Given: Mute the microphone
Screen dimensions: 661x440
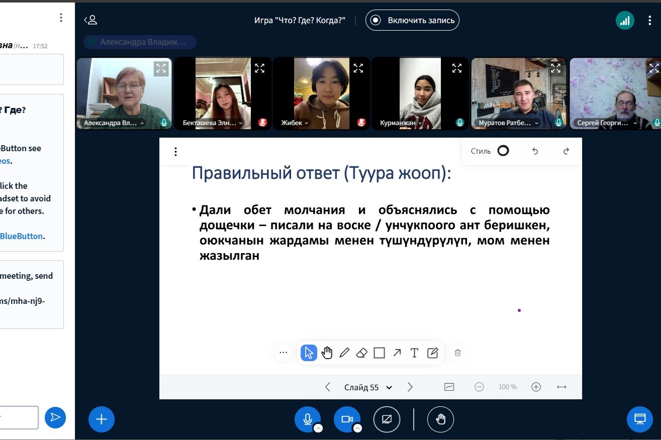Looking at the screenshot, I should 307,419.
